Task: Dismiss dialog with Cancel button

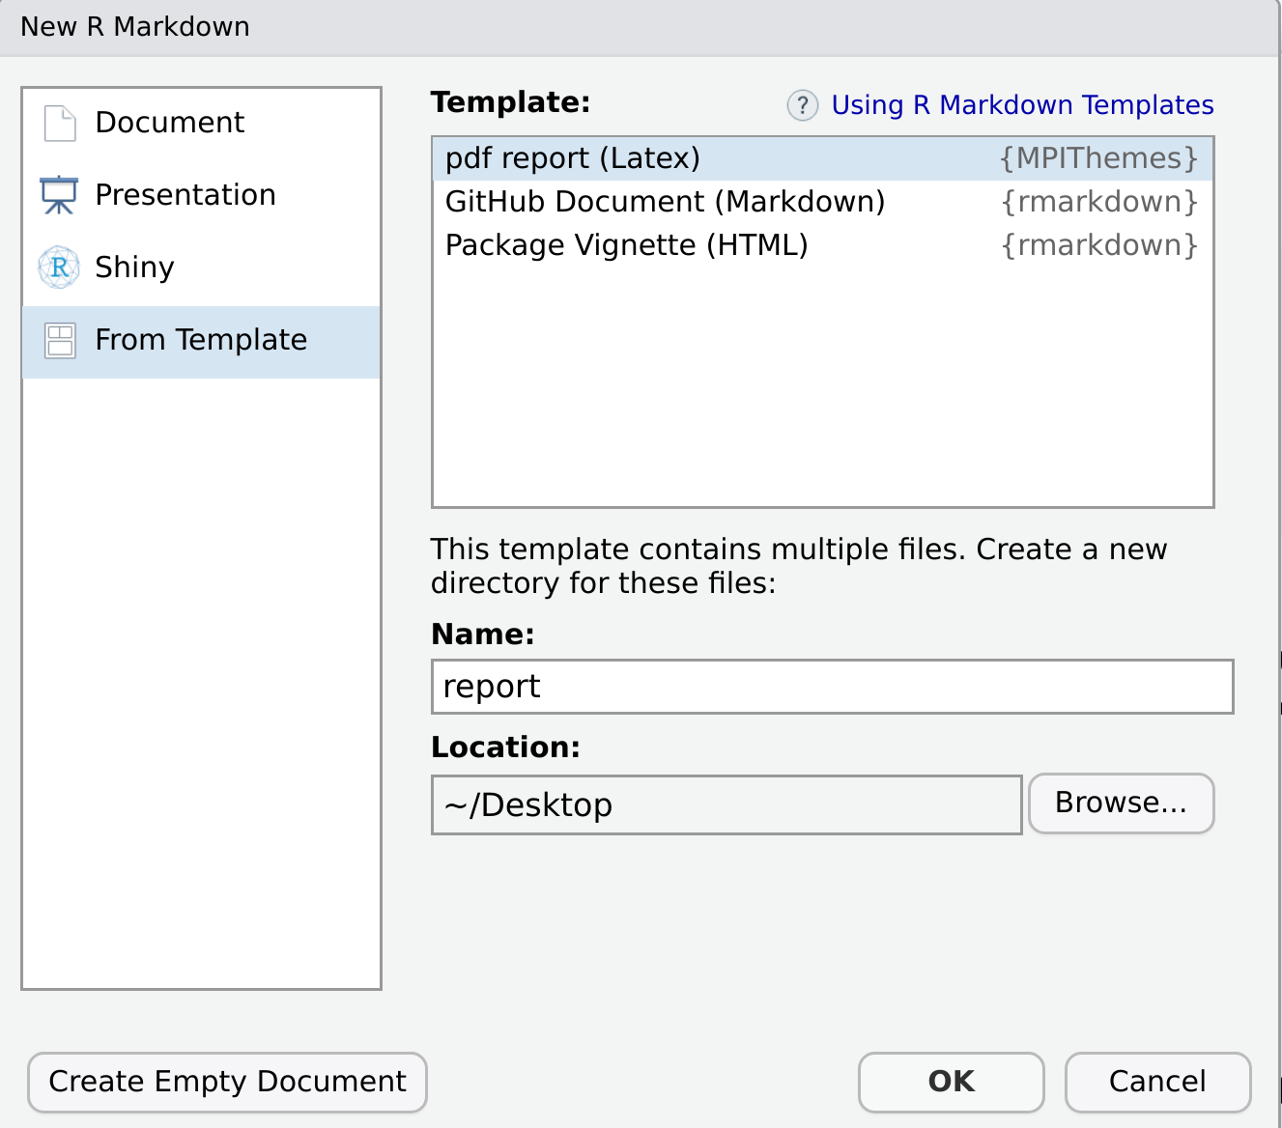Action: pos(1157,1082)
